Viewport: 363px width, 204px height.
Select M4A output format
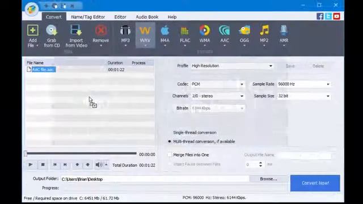coord(165,35)
